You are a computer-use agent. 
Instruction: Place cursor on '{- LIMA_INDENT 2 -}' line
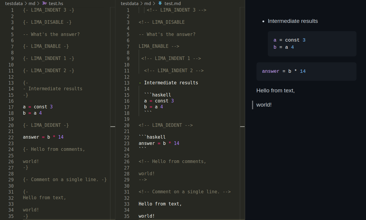[49, 71]
